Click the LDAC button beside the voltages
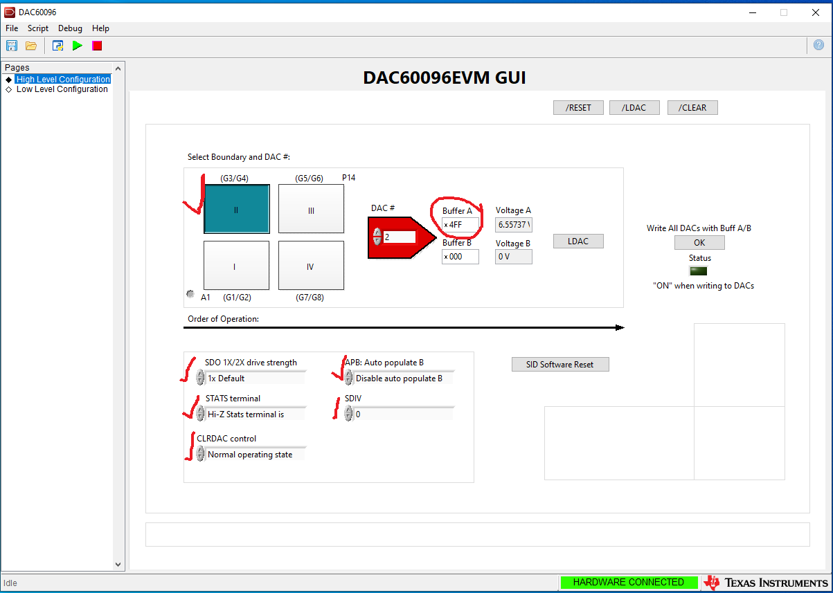833x593 pixels. [578, 241]
